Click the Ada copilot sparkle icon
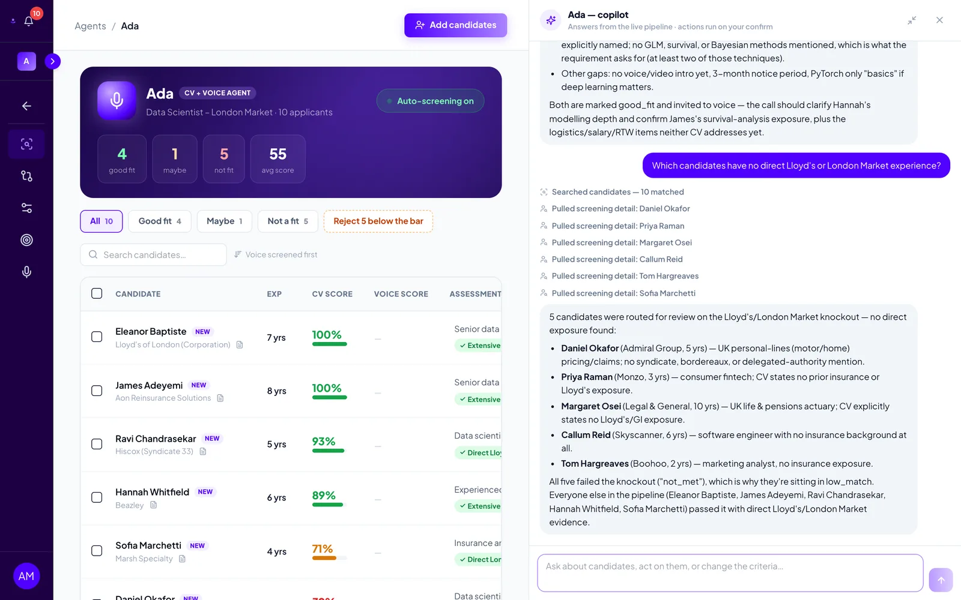961x600 pixels. (x=551, y=20)
